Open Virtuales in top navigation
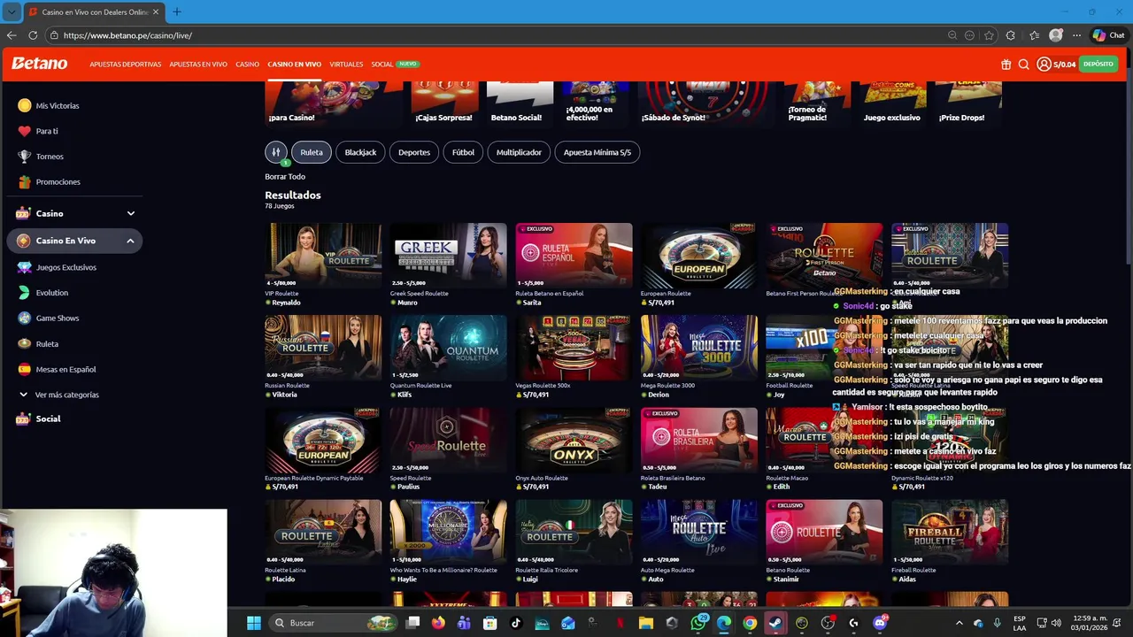 pos(346,65)
